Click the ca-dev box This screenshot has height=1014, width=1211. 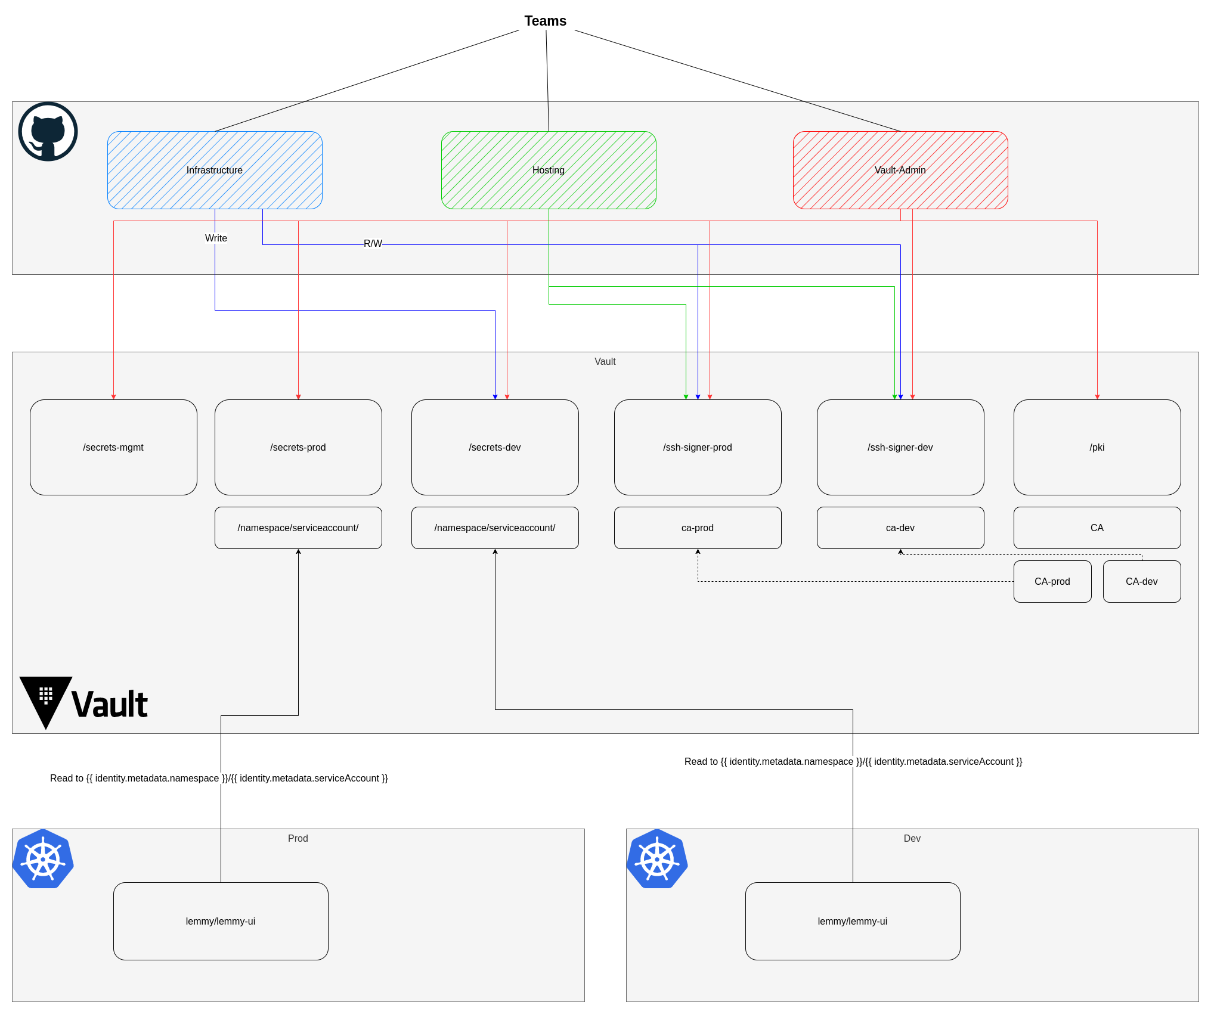900,528
